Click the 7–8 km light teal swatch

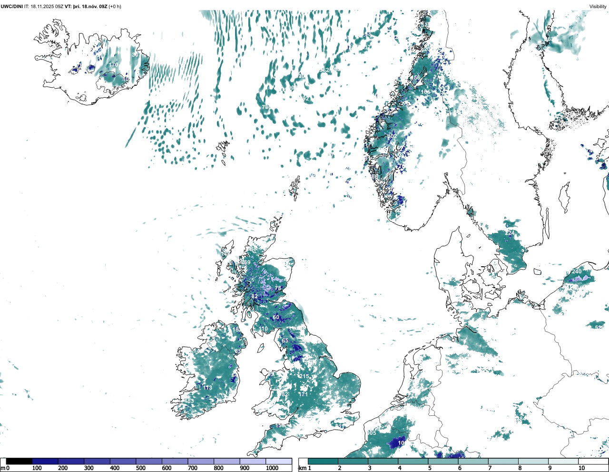point(503,461)
